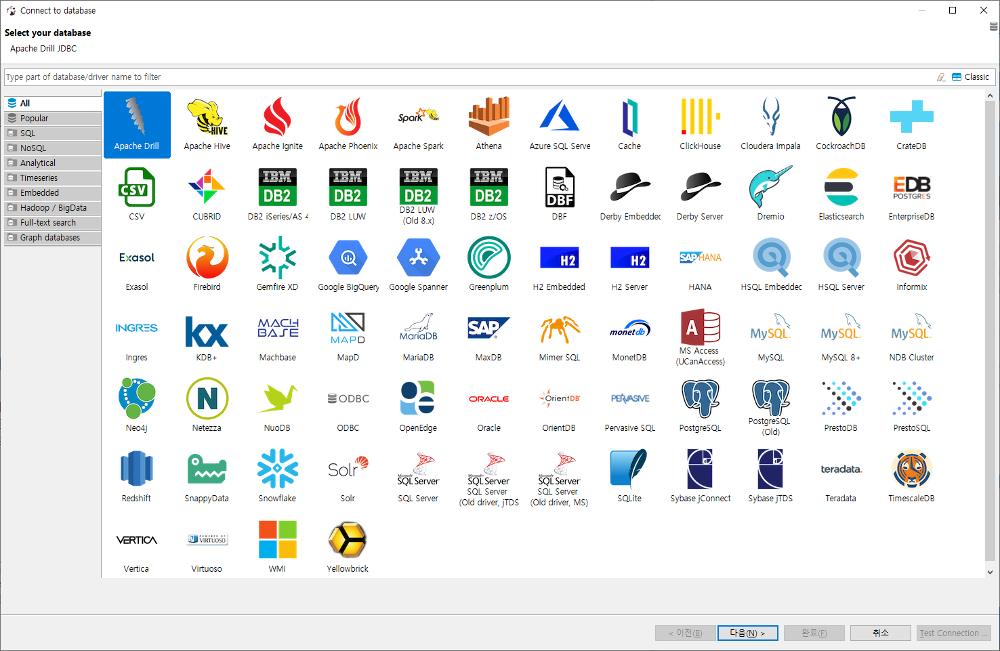Pick the SQLite feather icon

(629, 469)
